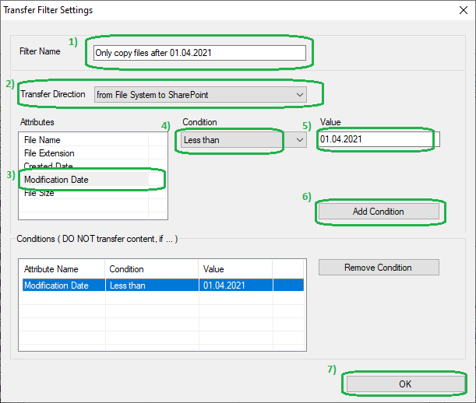Viewport: 476px width, 403px height.
Task: Select File Extension in Attributes list
Action: pyautogui.click(x=86, y=153)
